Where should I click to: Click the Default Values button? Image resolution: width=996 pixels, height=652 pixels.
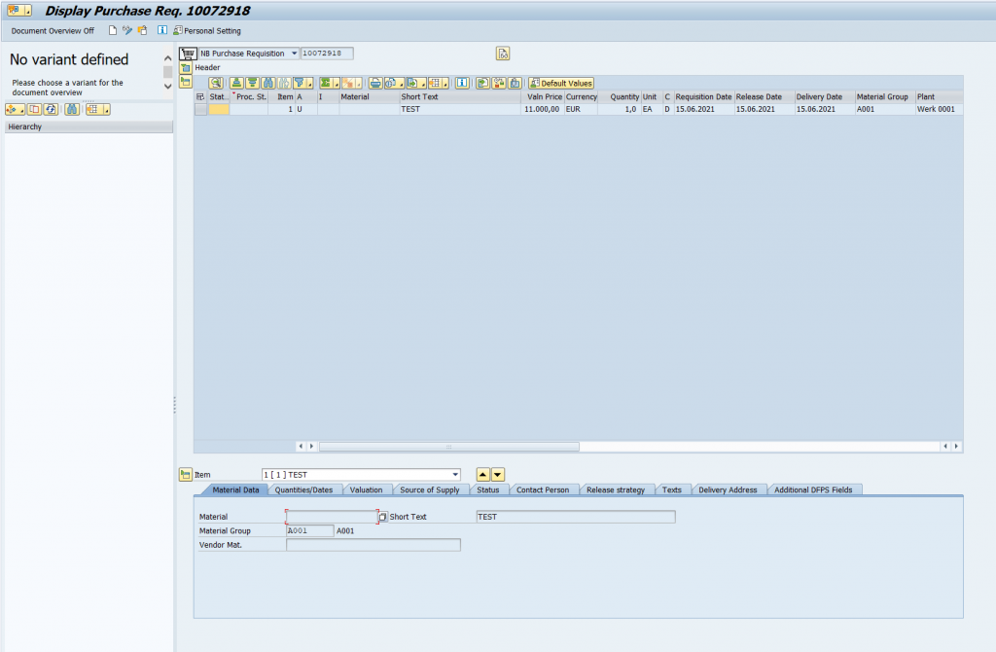point(561,84)
